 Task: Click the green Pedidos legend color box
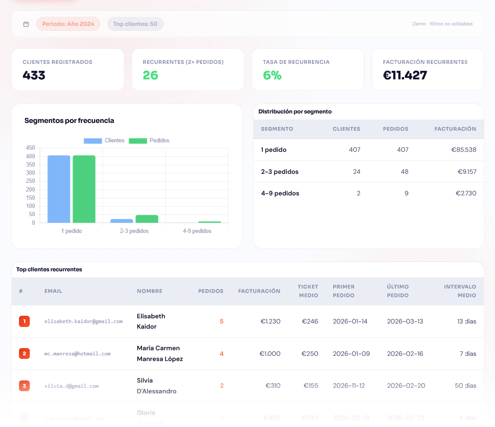(138, 141)
